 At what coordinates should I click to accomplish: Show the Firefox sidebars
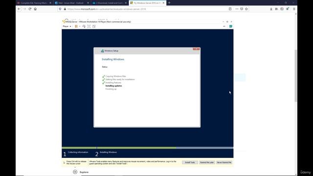pos(282,9)
